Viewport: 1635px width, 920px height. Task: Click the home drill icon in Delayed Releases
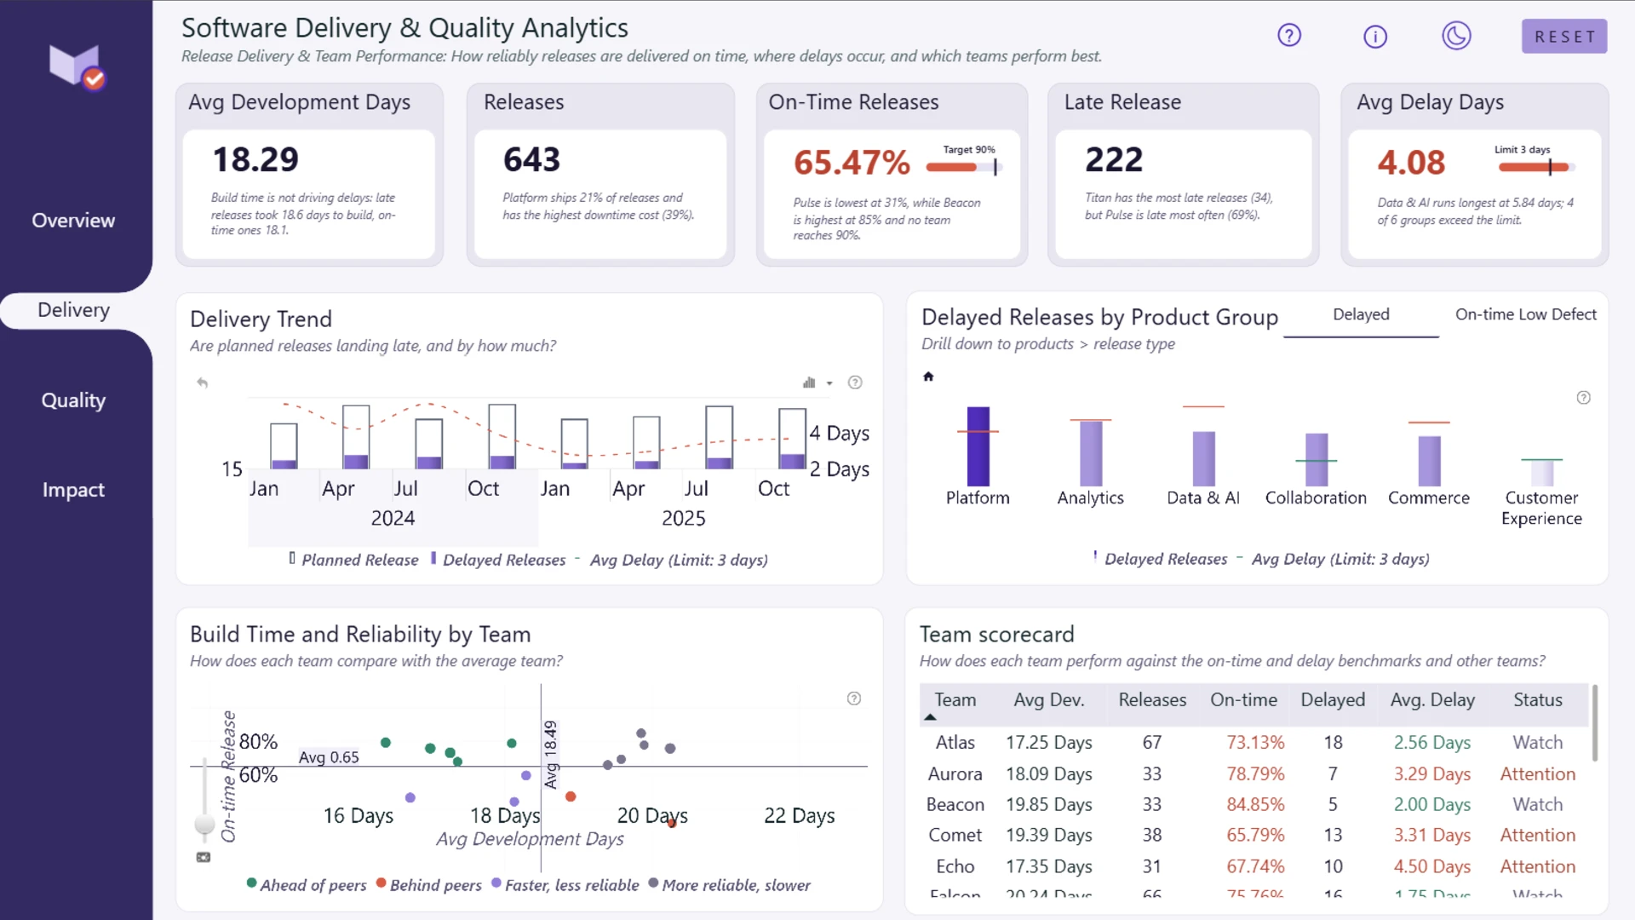[928, 377]
